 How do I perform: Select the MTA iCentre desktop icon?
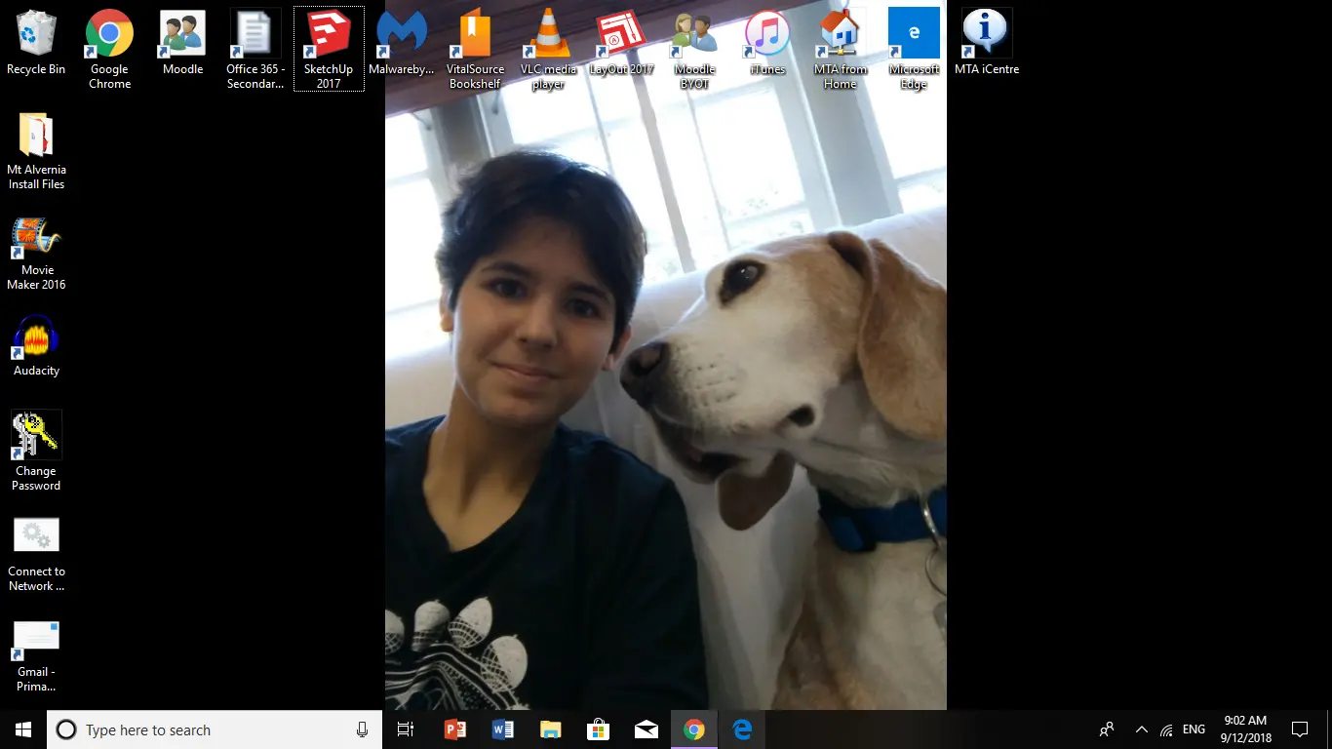point(987,44)
